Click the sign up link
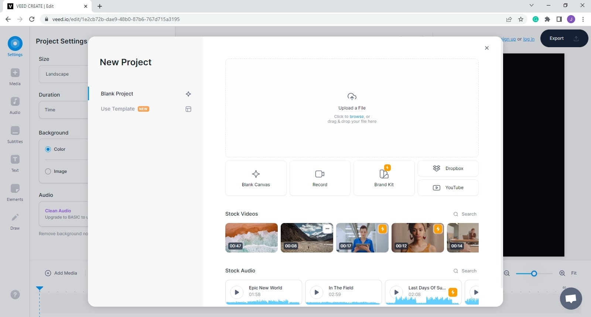 pos(509,39)
